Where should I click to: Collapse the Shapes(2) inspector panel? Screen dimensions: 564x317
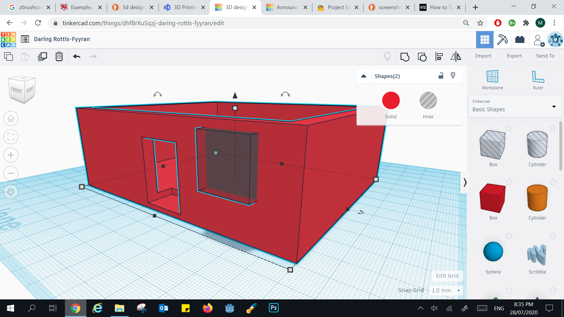pyautogui.click(x=364, y=76)
